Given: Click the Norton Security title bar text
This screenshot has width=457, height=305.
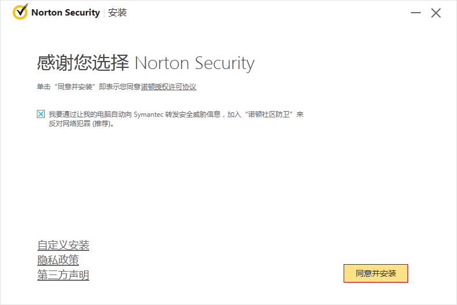Looking at the screenshot, I should coord(65,13).
